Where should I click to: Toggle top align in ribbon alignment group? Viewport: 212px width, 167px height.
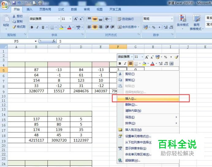89,19
